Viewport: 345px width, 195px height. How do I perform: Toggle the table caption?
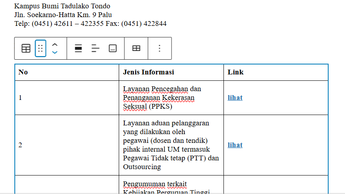[x=113, y=49]
